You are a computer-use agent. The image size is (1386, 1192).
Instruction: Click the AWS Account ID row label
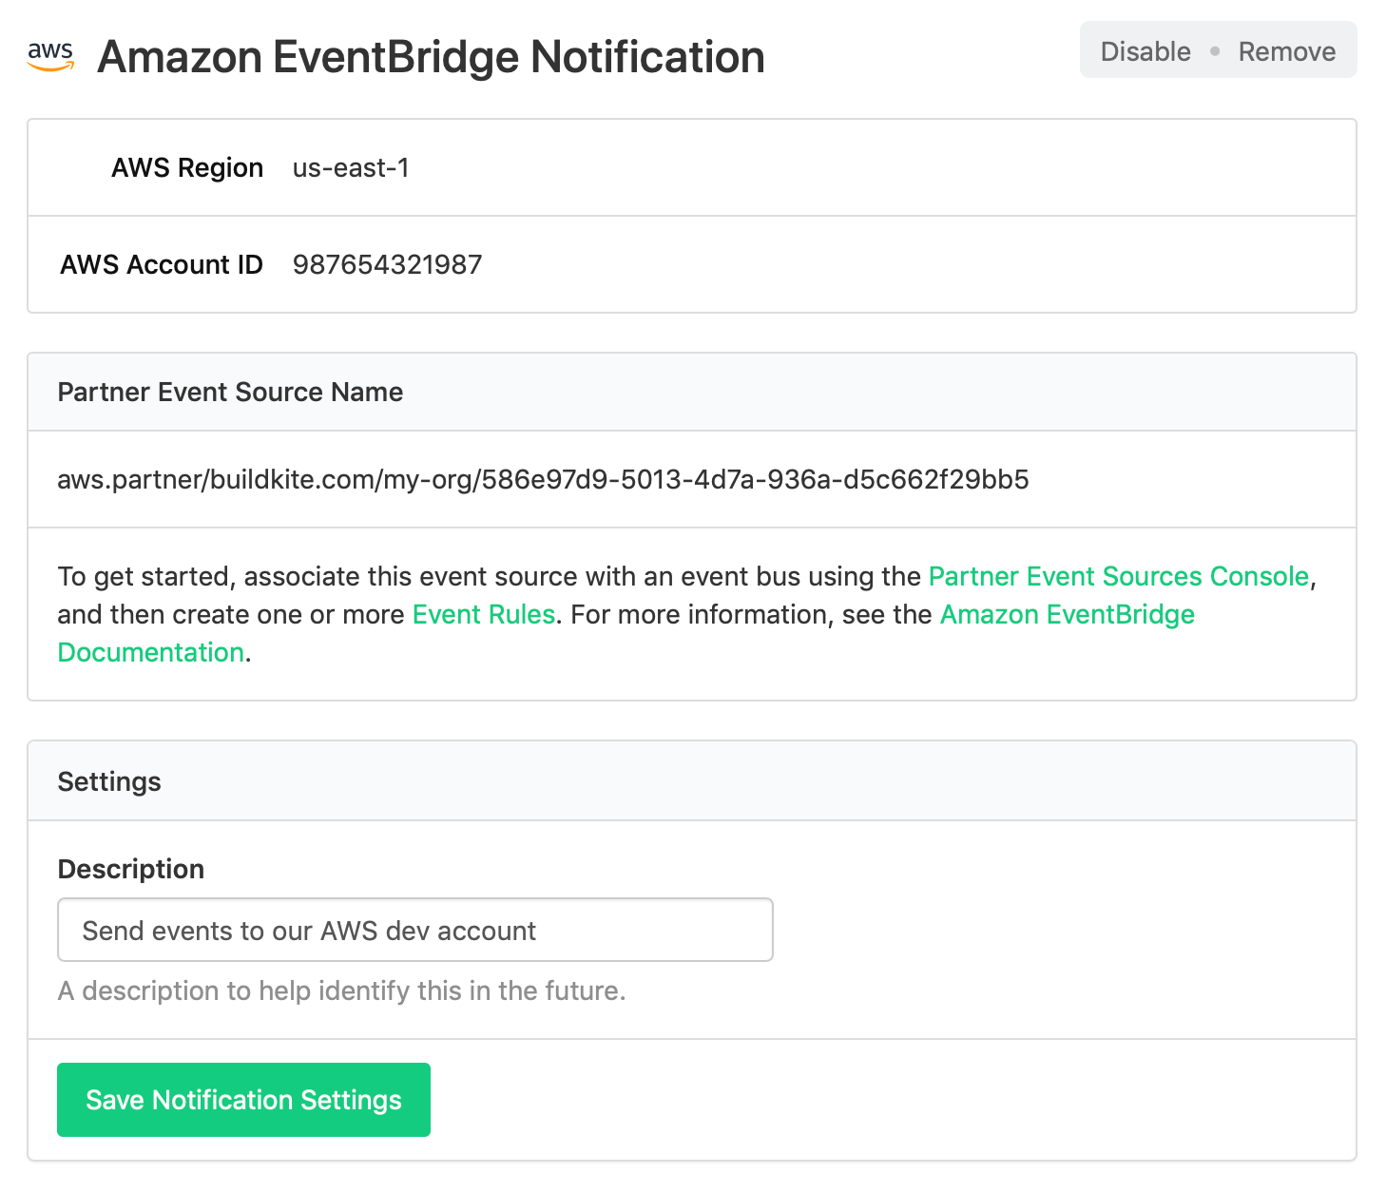point(161,264)
